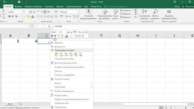Expand the Сортировка submenu
194x109 pixels.
(72, 87)
